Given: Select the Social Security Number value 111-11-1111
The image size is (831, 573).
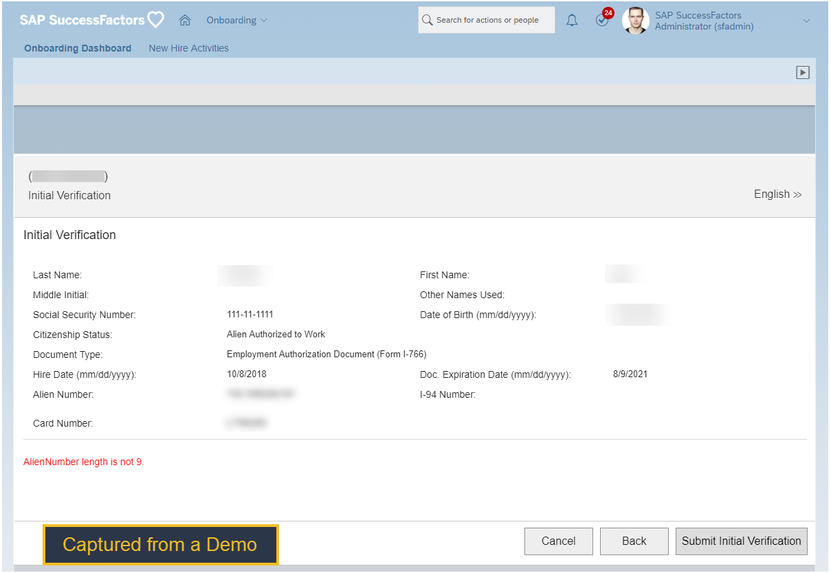Looking at the screenshot, I should [x=250, y=315].
